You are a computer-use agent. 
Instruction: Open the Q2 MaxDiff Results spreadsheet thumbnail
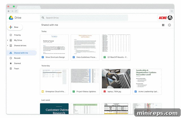point(116,44)
